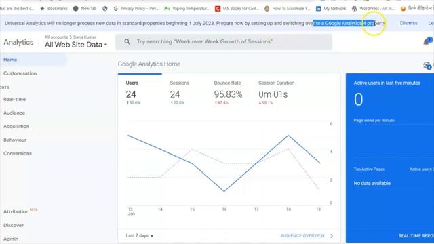Expand Acquisition reports section
The width and height of the screenshot is (434, 244).
(16, 126)
